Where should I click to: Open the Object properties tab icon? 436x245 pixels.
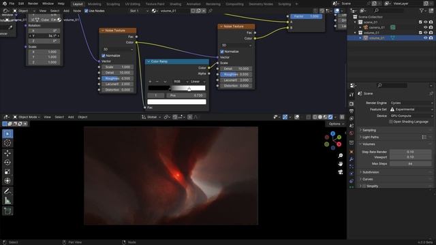352,152
